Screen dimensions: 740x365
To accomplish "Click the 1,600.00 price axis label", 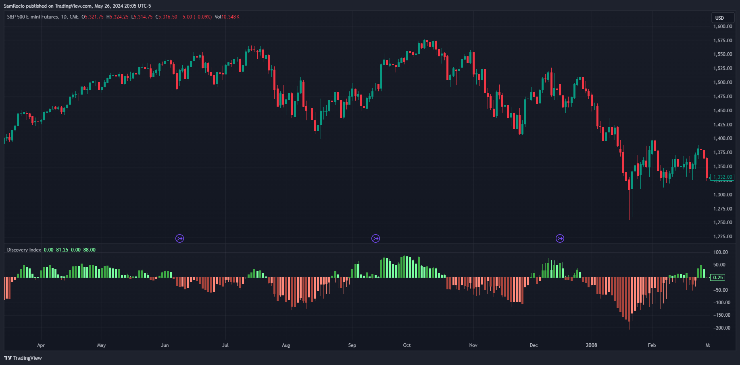I will point(723,27).
